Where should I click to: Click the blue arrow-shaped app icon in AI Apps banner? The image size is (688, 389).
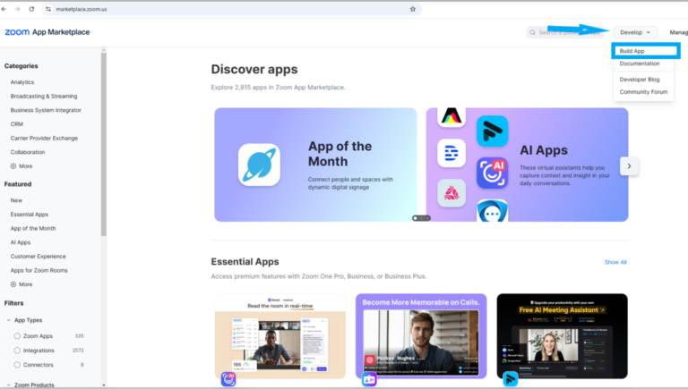[493, 131]
